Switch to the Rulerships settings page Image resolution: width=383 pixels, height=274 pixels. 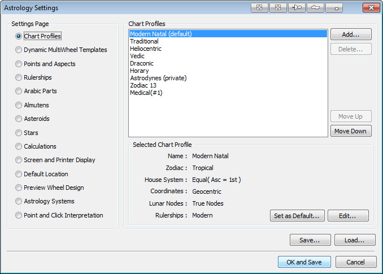pyautogui.click(x=19, y=77)
